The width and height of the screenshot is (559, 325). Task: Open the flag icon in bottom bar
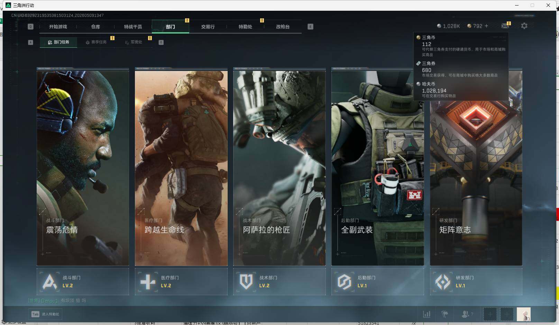[445, 314]
